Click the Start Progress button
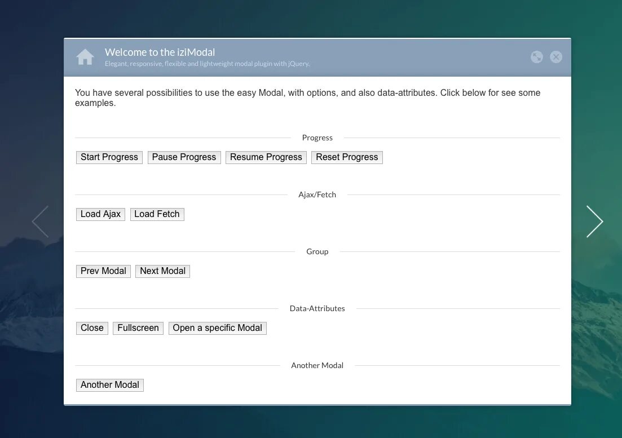Image resolution: width=622 pixels, height=438 pixels. 109,157
